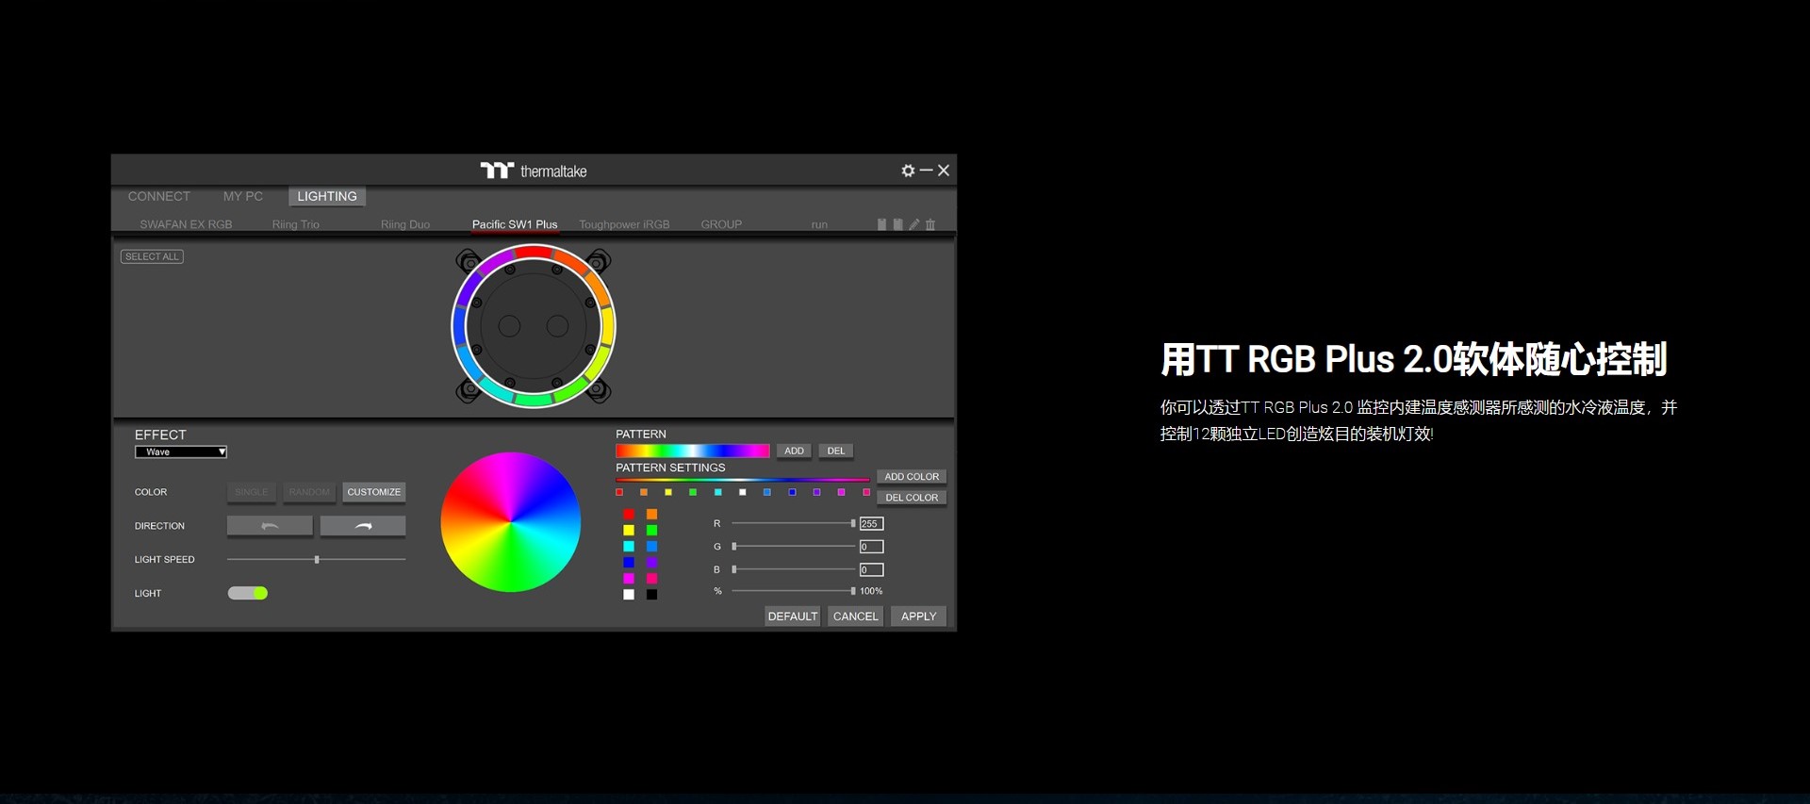The width and height of the screenshot is (1810, 804).
Task: Click the pencil edit profile icon
Action: [913, 224]
